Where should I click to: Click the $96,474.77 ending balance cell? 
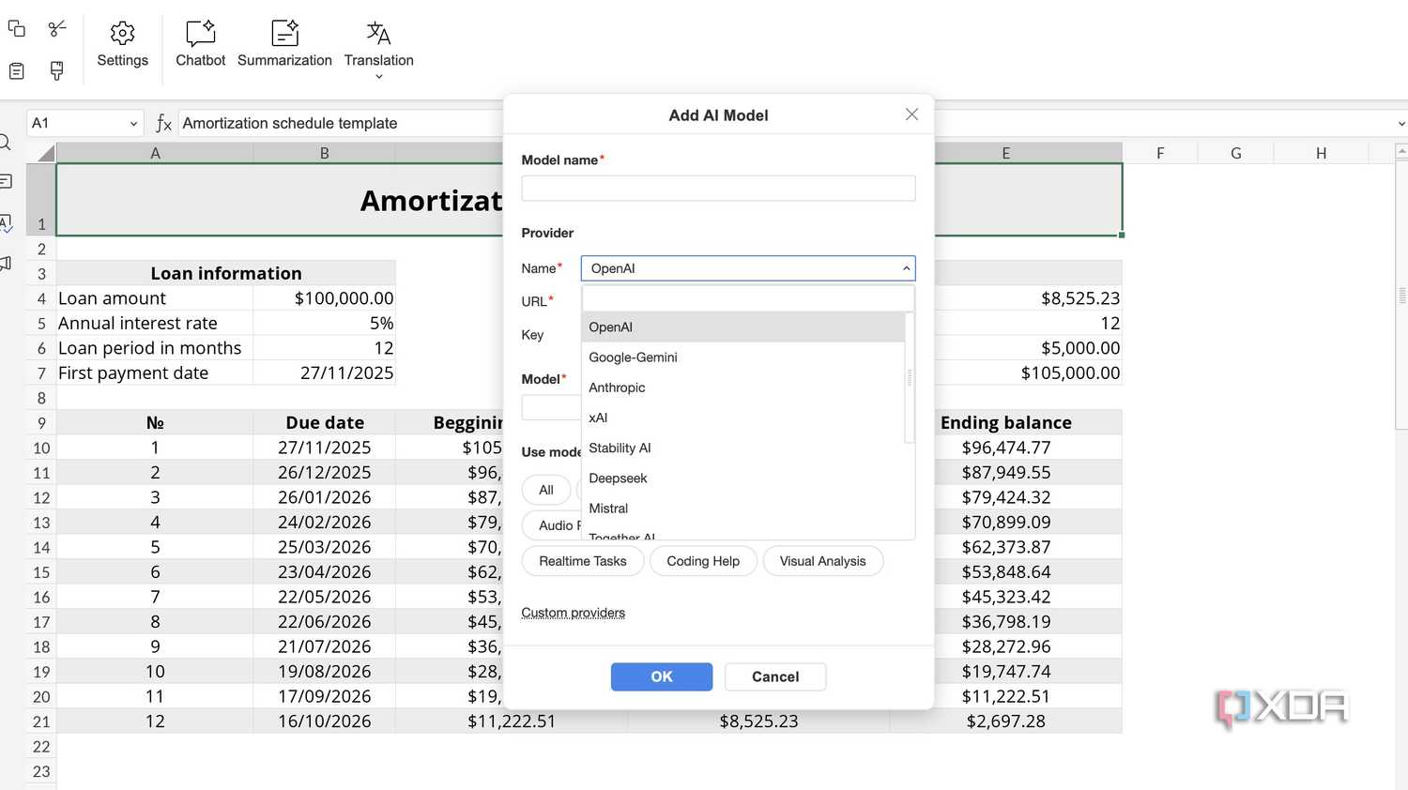point(1006,448)
